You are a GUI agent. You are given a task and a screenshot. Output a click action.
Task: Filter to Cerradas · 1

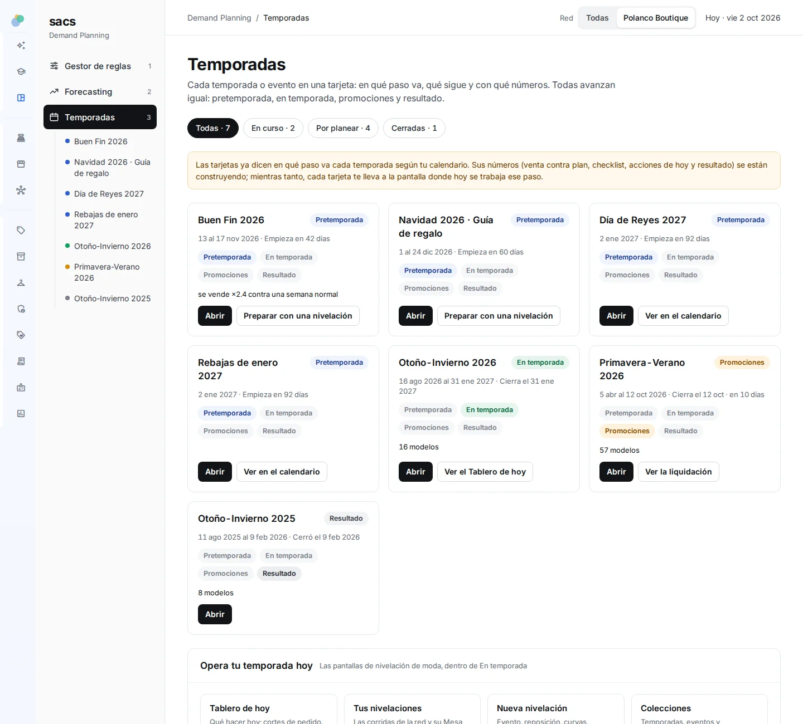click(x=414, y=128)
